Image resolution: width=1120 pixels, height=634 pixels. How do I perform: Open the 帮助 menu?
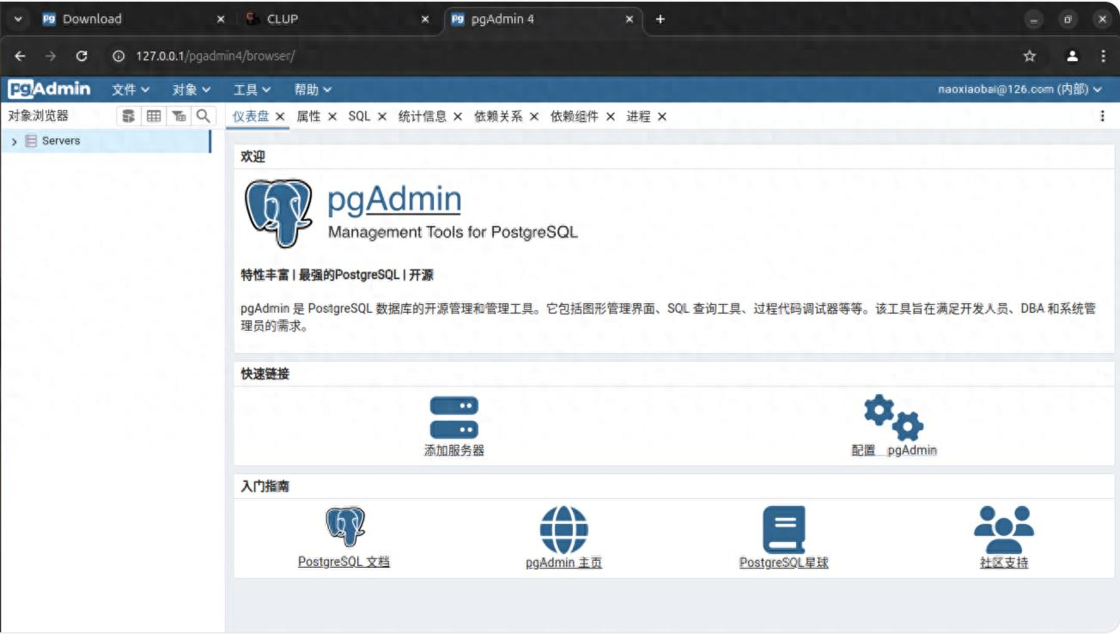click(x=313, y=89)
